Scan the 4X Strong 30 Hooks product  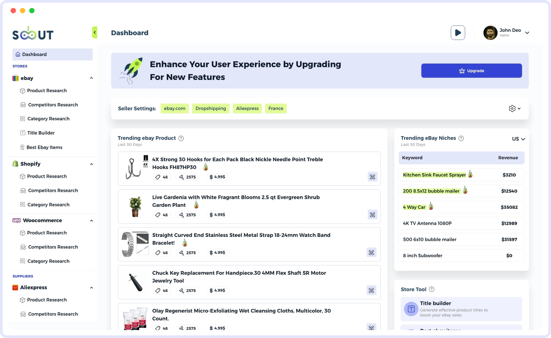(372, 177)
